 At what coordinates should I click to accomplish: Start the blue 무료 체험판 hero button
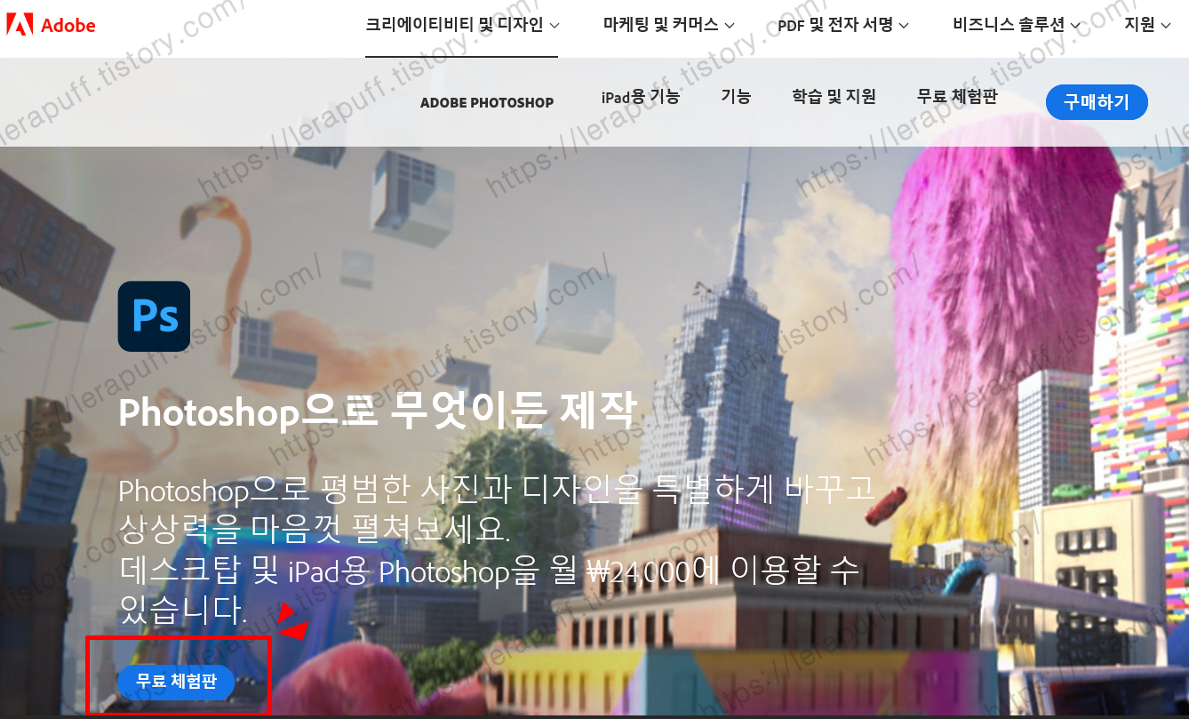point(176,682)
